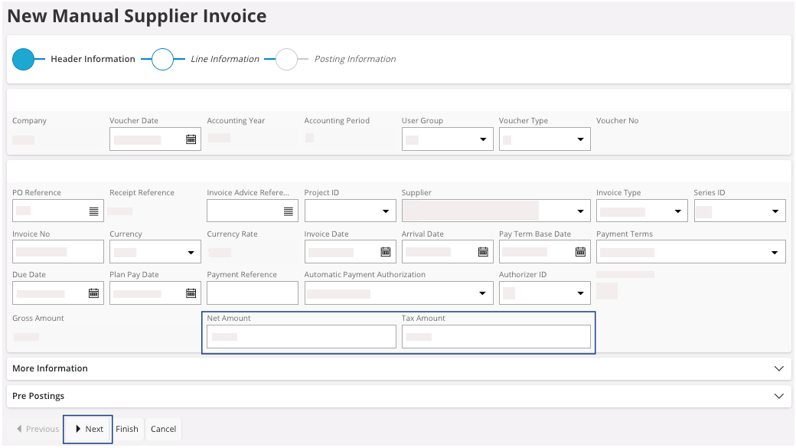The width and height of the screenshot is (796, 448).
Task: Open the Plan Pay Date calendar picker
Action: click(x=191, y=293)
